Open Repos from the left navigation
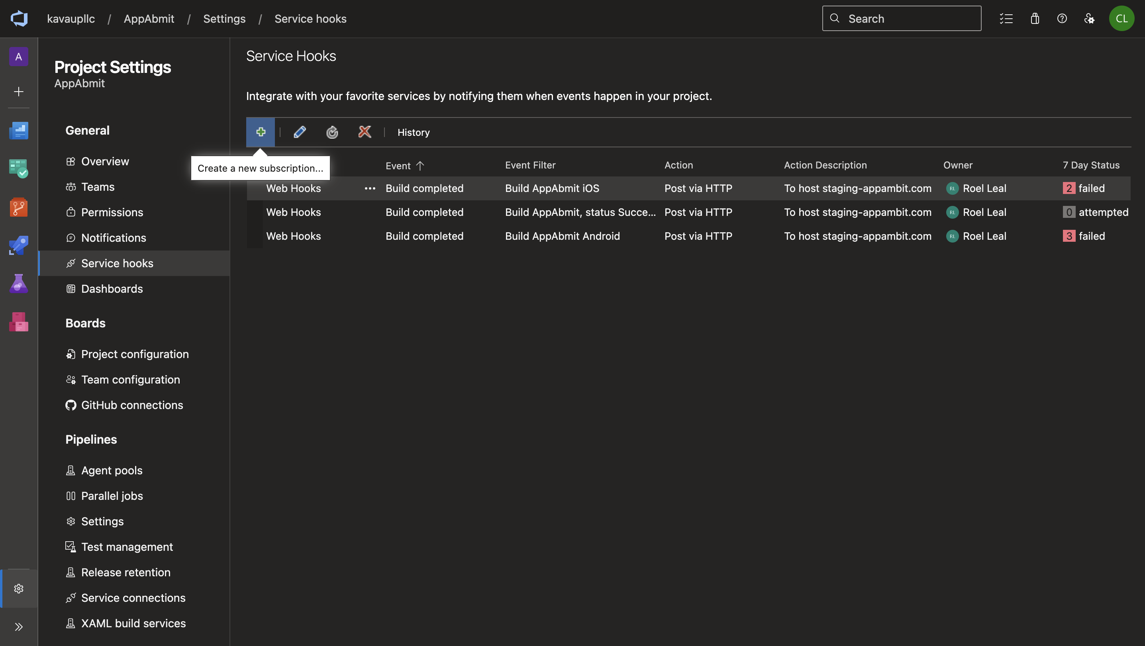 click(x=19, y=207)
